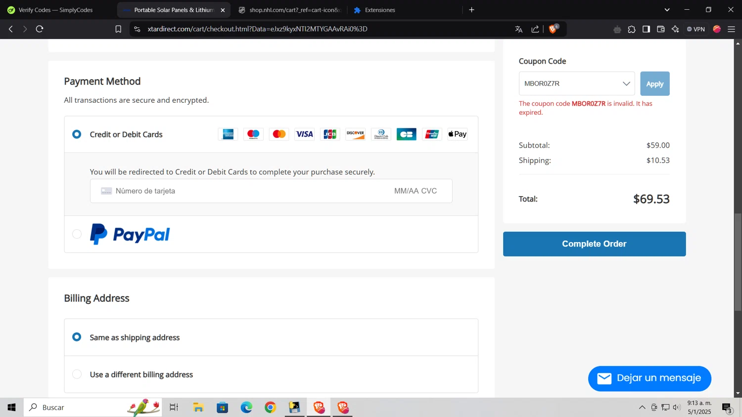Open File Explorer from taskbar
The height and width of the screenshot is (417, 742).
[x=198, y=407]
